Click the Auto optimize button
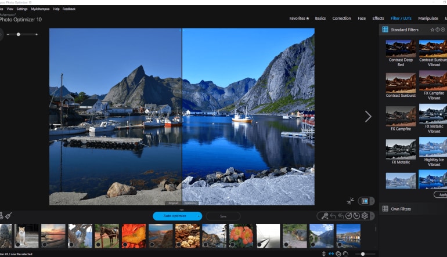447x257 pixels. (175, 216)
